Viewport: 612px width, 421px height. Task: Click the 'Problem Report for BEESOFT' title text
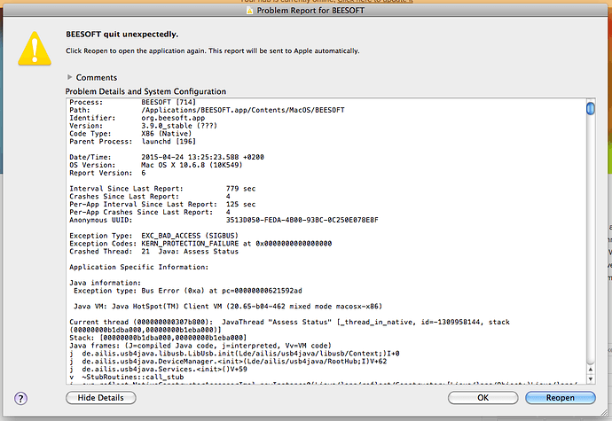coord(310,11)
